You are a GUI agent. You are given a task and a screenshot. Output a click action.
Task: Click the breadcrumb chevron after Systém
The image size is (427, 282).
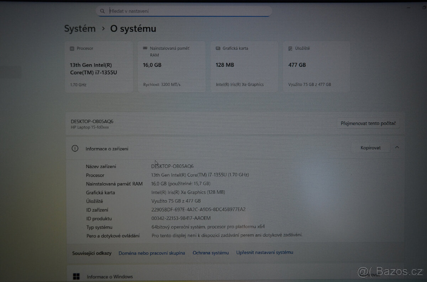(x=103, y=28)
